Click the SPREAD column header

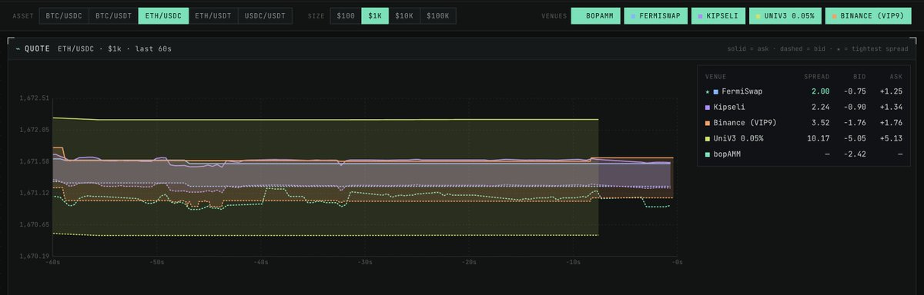tap(816, 76)
